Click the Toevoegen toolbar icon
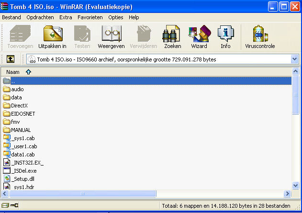 click(x=20, y=34)
